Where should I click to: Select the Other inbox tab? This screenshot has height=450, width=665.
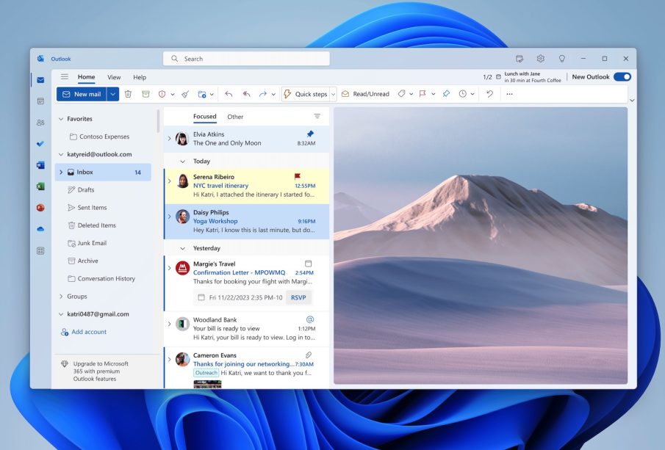(x=235, y=117)
